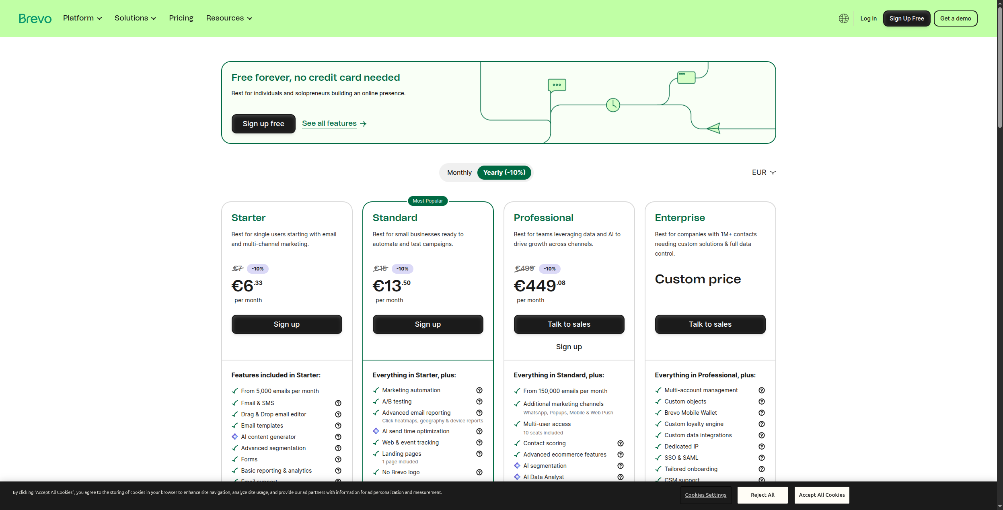Show info for Custom objects
This screenshot has width=1003, height=510.
tap(762, 401)
